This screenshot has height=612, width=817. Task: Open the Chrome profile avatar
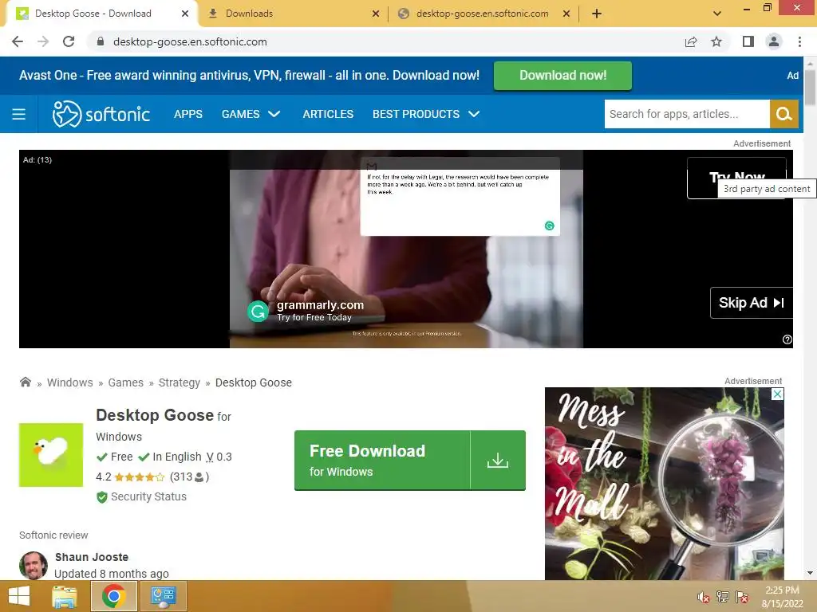774,41
